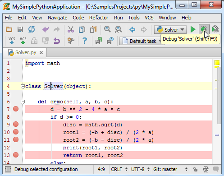
Task: Open the Solver run configuration dropdown
Action: tap(170, 30)
